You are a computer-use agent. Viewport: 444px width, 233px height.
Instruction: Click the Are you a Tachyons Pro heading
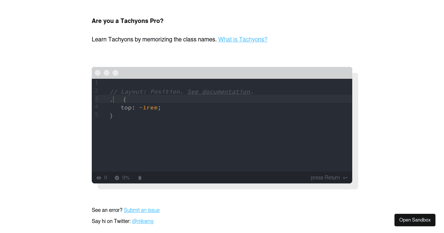tap(128, 21)
